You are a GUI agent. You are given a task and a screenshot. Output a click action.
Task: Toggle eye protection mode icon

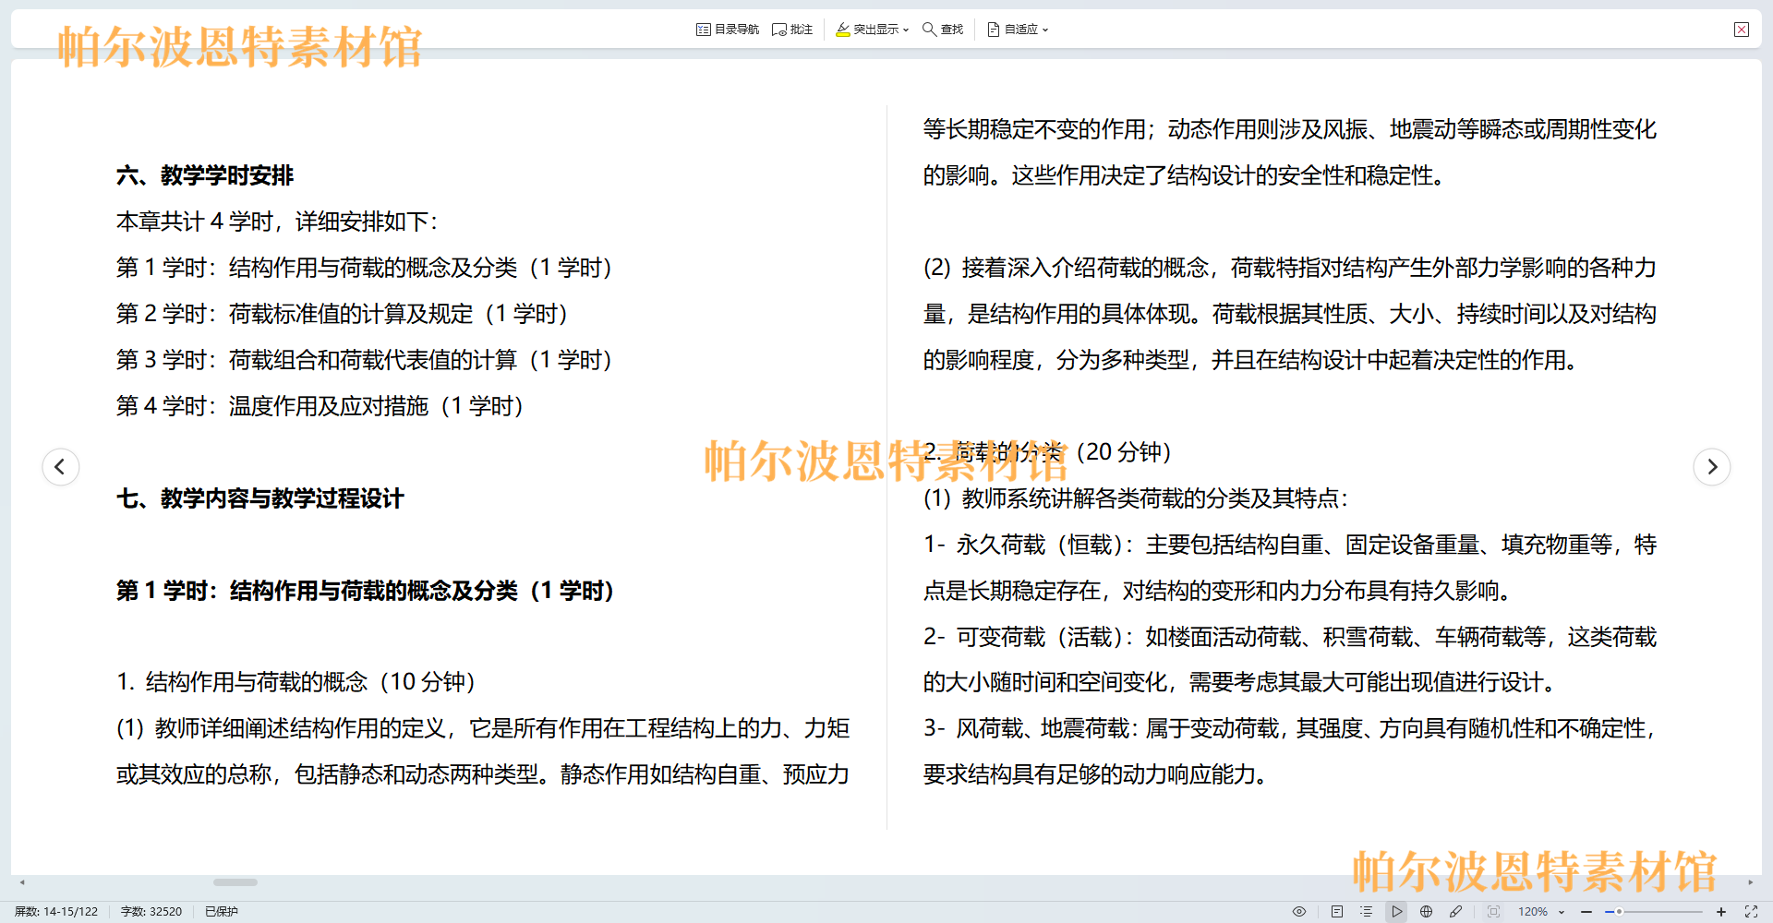[1299, 911]
